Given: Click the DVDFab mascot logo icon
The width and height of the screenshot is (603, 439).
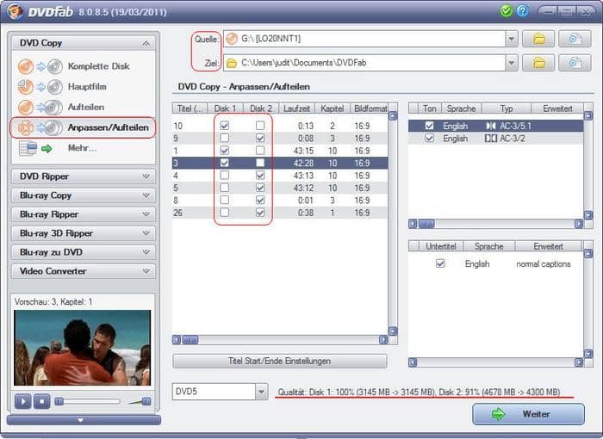Looking at the screenshot, I should 15,11.
